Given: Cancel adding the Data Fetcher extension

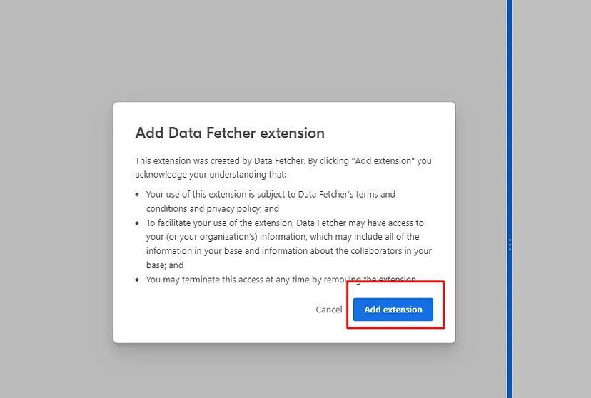Looking at the screenshot, I should click(x=329, y=310).
